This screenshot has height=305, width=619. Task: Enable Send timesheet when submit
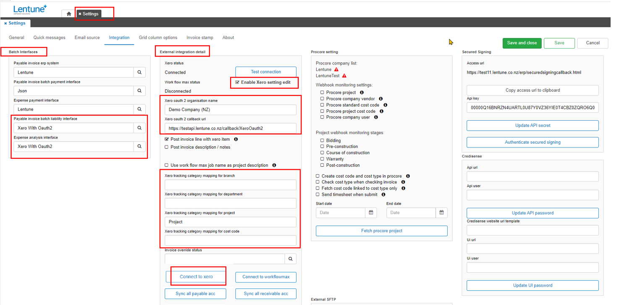point(318,195)
